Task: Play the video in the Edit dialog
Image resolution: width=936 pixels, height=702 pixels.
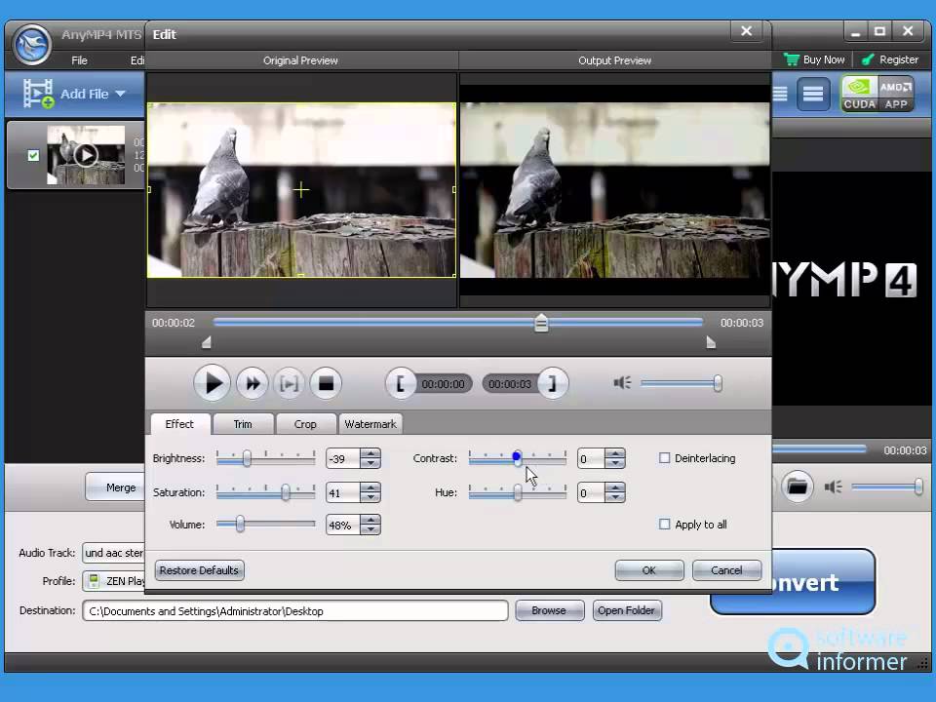Action: click(212, 383)
